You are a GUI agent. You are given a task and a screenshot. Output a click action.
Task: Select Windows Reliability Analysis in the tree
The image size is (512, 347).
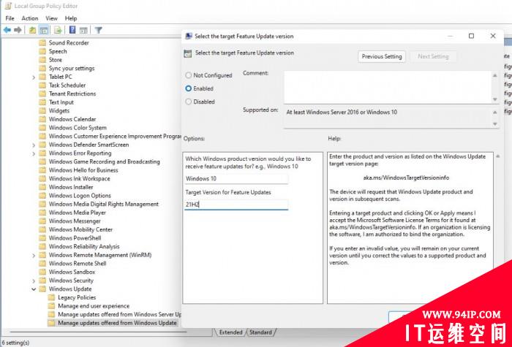pyautogui.click(x=84, y=246)
